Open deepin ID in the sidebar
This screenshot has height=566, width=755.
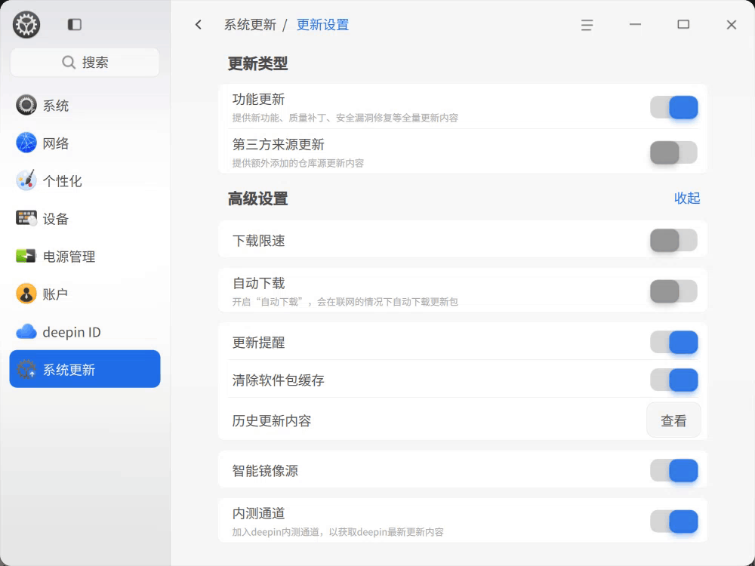click(x=85, y=331)
